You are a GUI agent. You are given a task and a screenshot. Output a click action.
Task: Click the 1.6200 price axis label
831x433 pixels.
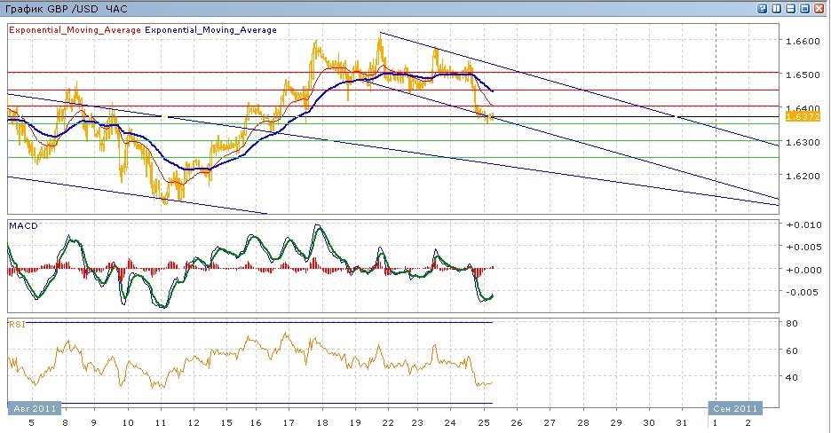point(803,176)
